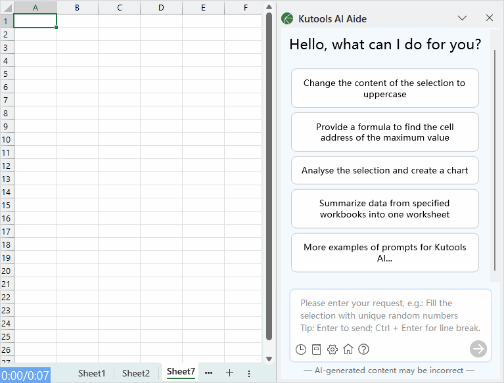This screenshot has height=383, width=504.
Task: Select row 5 header
Action: (x=7, y=74)
